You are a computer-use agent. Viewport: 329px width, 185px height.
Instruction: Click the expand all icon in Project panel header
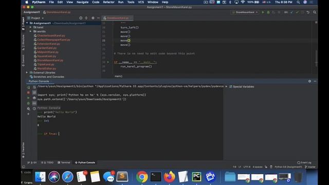coord(86,18)
